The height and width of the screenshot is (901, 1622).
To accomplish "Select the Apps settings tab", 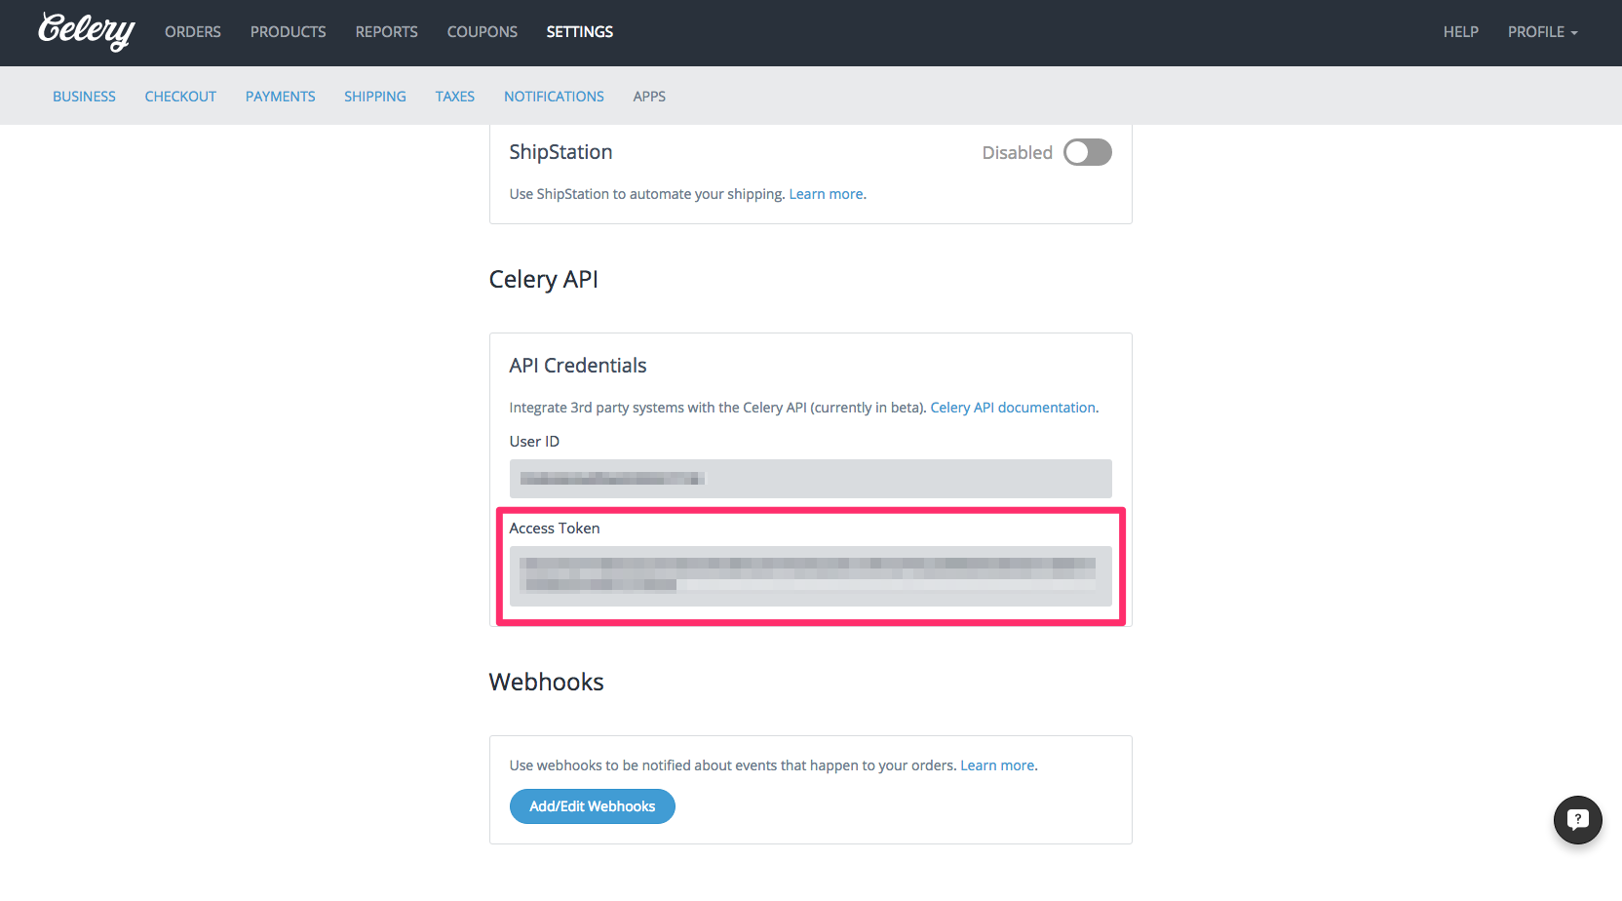I will pos(649,97).
